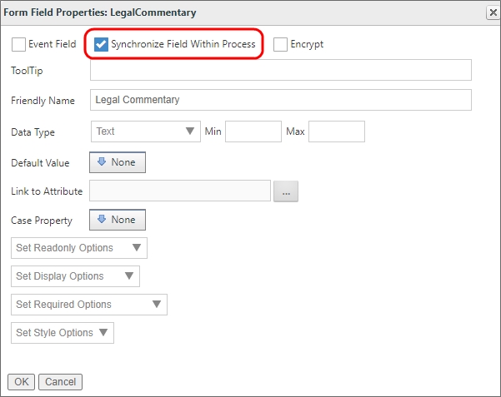Screen dimensions: 501x397
Task: Click the blue arrow icon beside Case Property
Action: click(x=103, y=220)
